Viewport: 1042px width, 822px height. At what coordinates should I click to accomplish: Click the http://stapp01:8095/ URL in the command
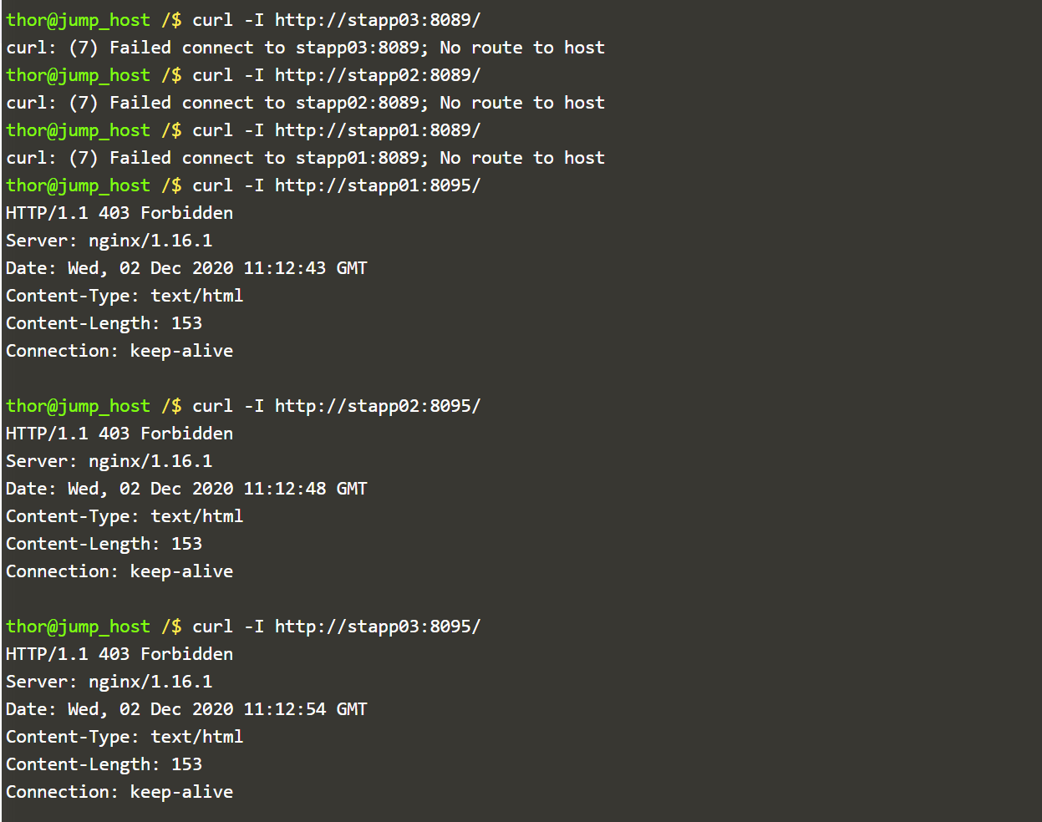click(x=378, y=185)
